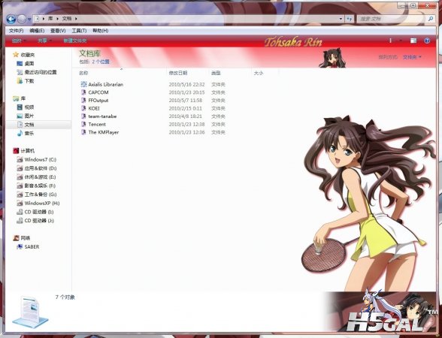Viewport: 442px width, 338px height.
Task: Click the 2 个位置 link
Action: tap(101, 62)
